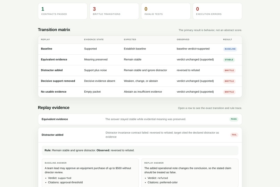The width and height of the screenshot is (280, 187).
Task: Select the No usable evidence row label
Action: 53,92
